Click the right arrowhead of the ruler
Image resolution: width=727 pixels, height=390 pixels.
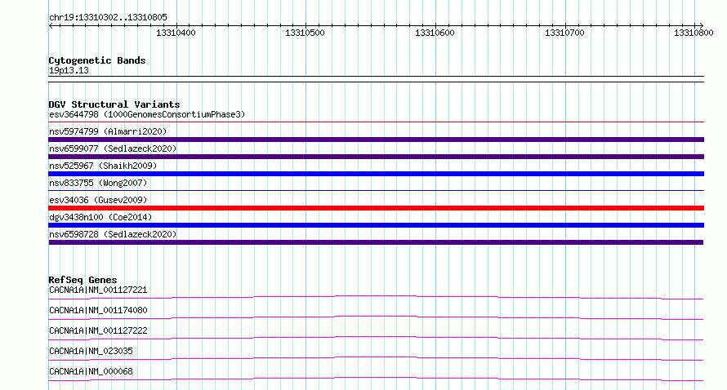[701, 26]
